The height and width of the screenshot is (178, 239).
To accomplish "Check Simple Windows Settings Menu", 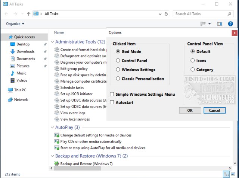I will pyautogui.click(x=112, y=95).
